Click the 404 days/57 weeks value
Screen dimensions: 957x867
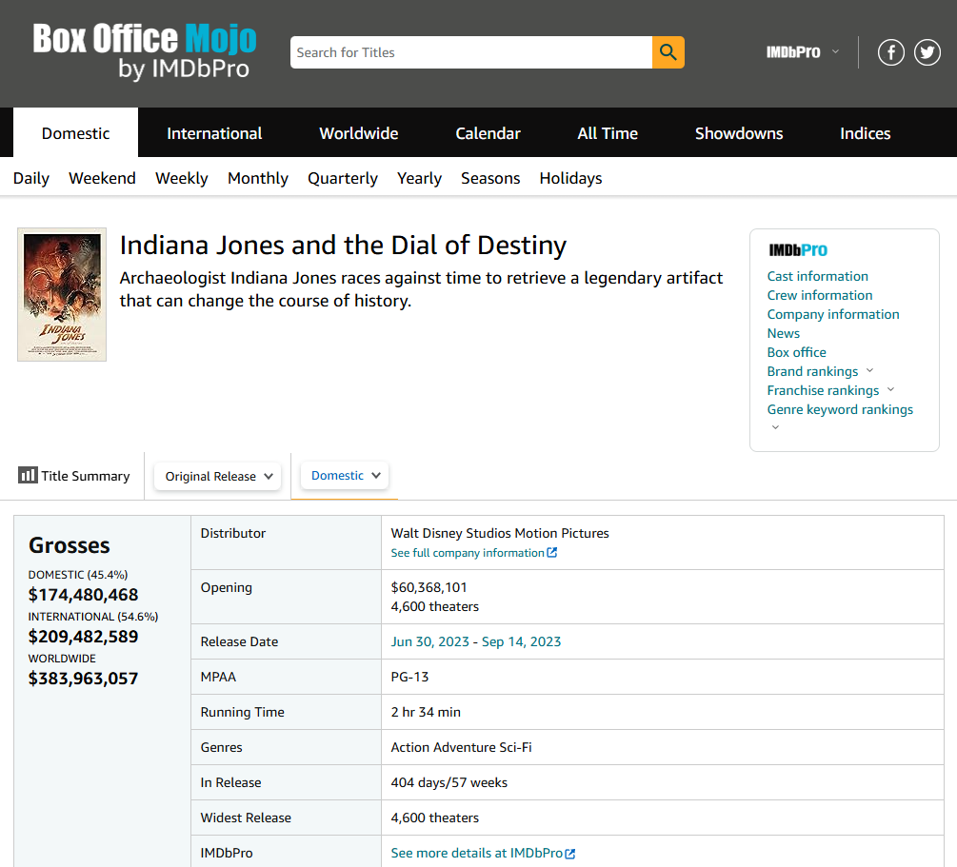tap(449, 783)
